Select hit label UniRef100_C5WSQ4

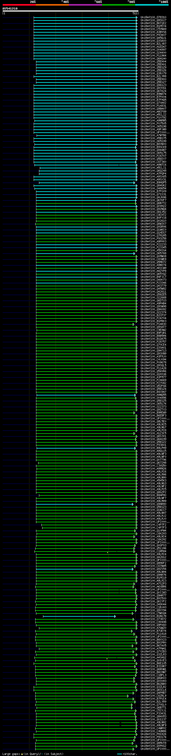tap(153, 613)
